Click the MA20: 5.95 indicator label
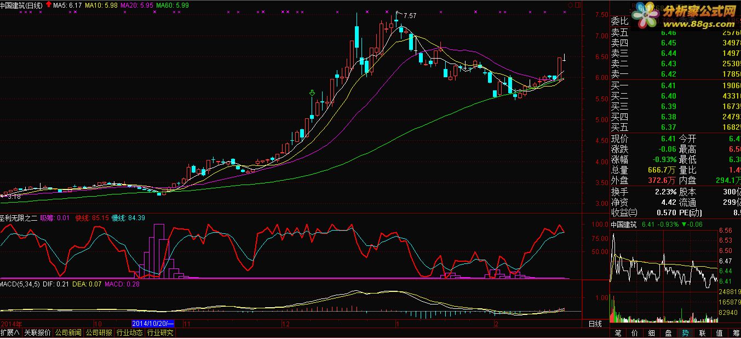 click(136, 5)
